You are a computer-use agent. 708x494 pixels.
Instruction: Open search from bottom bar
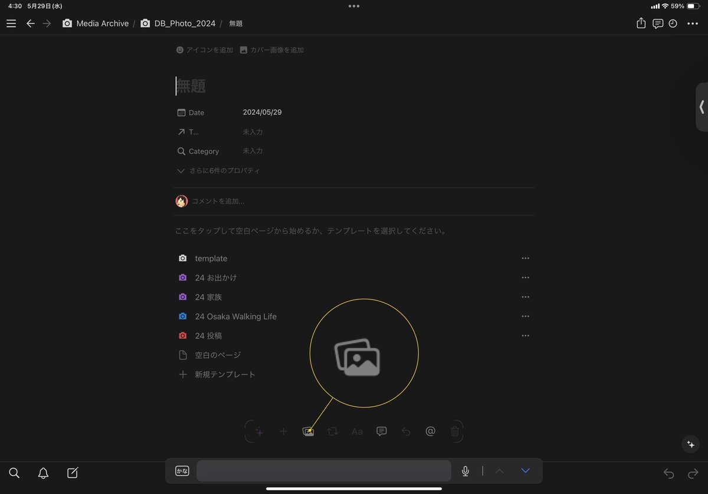click(15, 473)
